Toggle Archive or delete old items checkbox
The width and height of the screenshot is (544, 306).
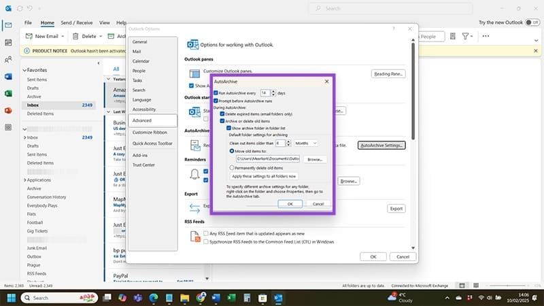pos(222,121)
